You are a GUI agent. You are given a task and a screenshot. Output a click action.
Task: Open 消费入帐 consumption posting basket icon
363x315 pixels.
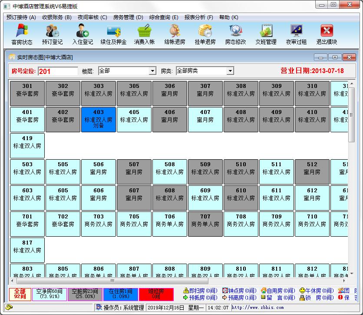point(144,34)
